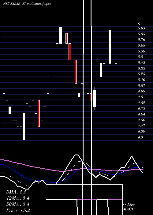The height and width of the screenshot is (215, 153).
Task: Select the white candle bottoming at 4.3
Action: point(24,127)
